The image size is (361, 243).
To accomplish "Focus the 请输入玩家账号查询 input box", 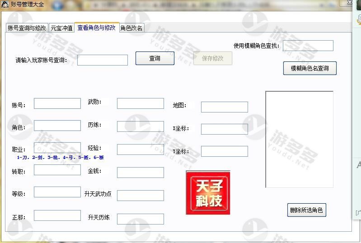I will tap(103, 60).
